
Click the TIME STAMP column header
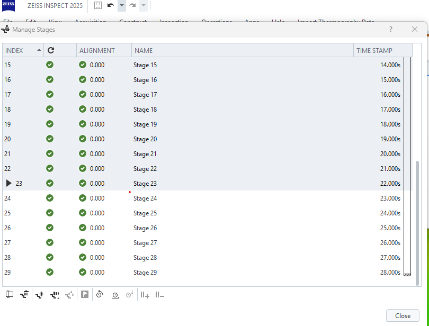click(x=374, y=50)
